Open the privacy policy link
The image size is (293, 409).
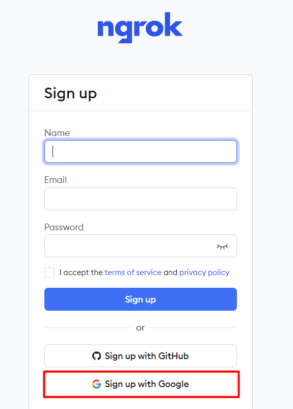[204, 272]
